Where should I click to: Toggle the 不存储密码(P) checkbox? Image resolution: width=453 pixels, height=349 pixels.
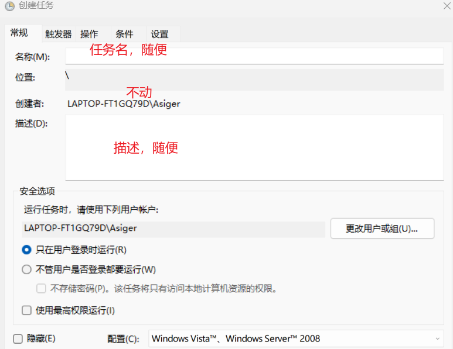(x=41, y=288)
